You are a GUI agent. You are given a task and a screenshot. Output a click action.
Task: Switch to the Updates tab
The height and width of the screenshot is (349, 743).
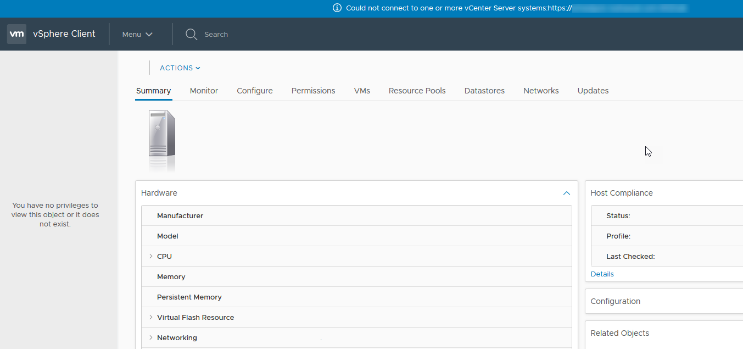pos(593,91)
